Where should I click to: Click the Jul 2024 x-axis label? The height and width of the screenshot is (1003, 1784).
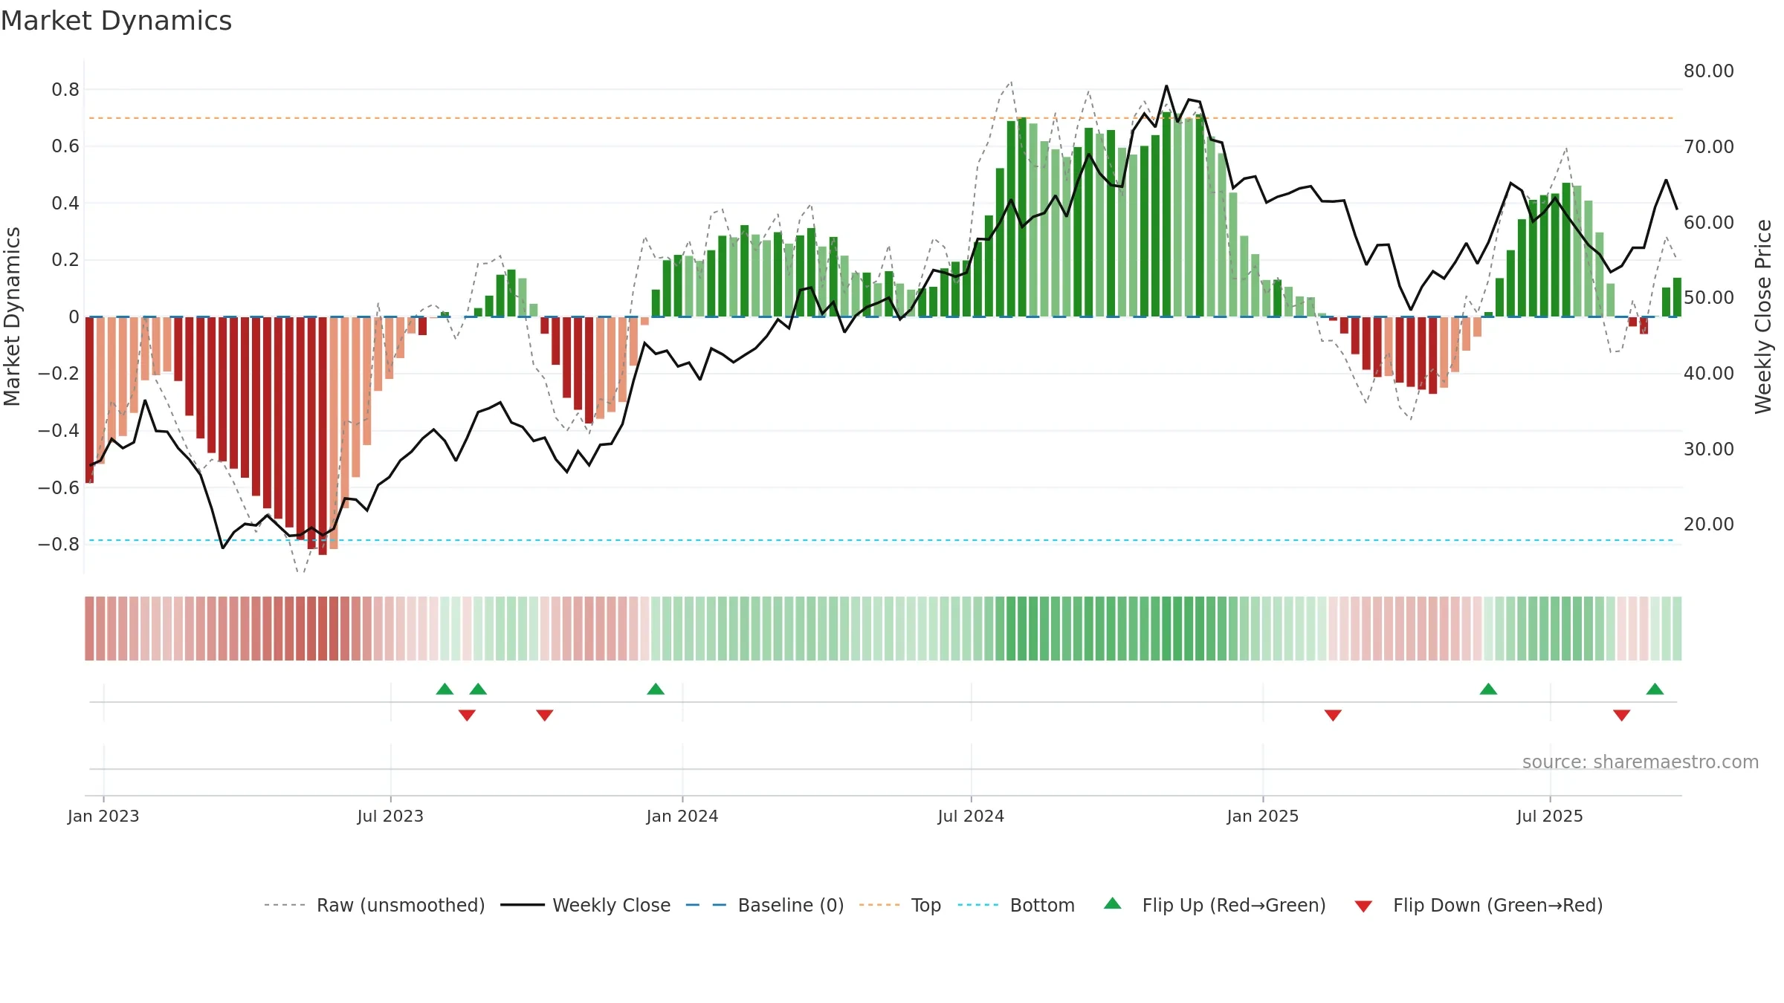[x=971, y=816]
